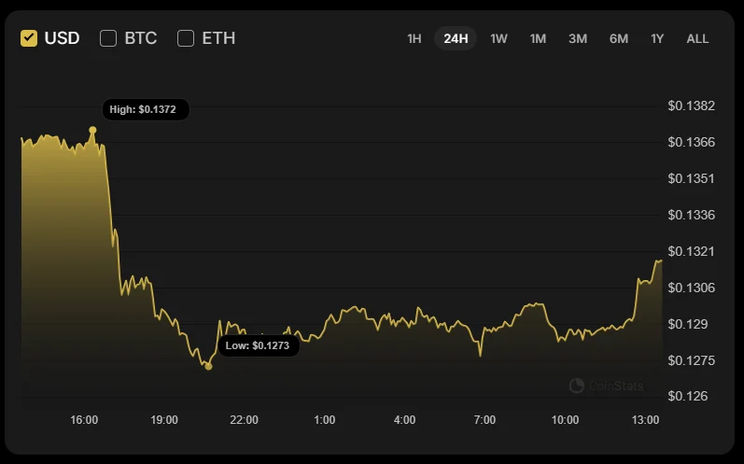The height and width of the screenshot is (464, 744).
Task: Select the 24H time range
Action: (456, 38)
